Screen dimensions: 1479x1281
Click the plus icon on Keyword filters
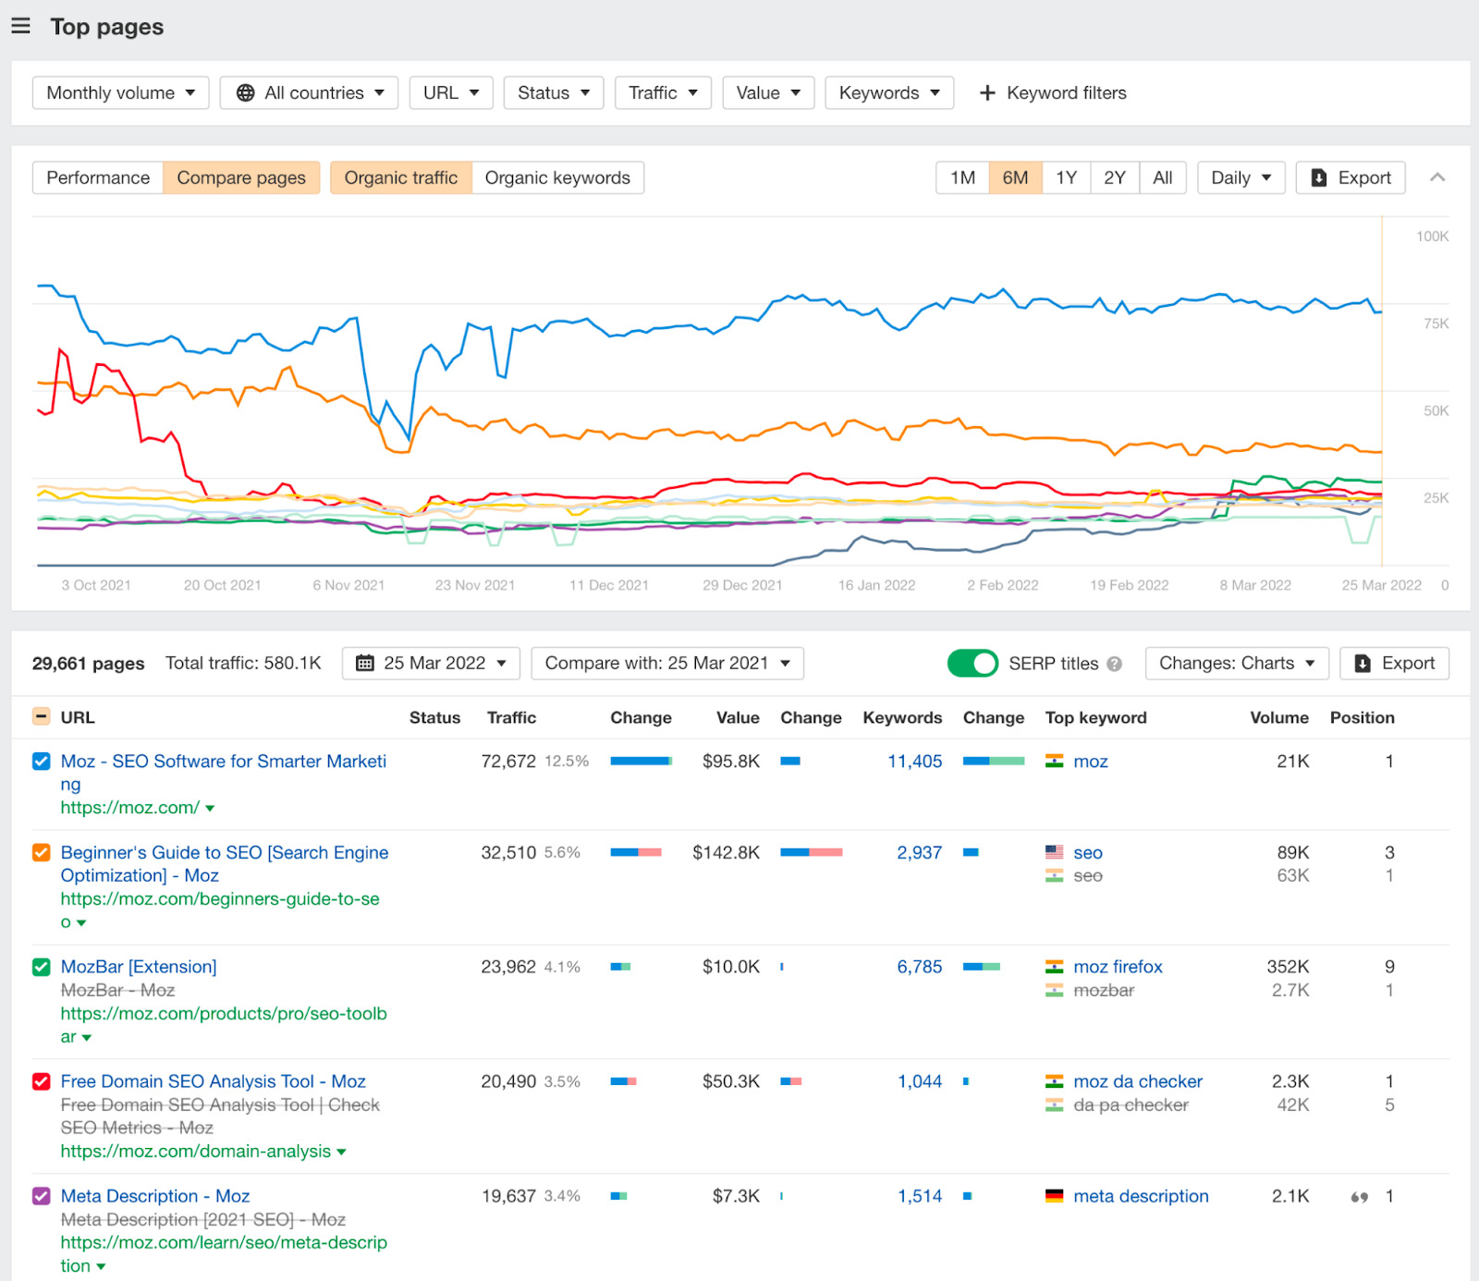click(x=987, y=92)
